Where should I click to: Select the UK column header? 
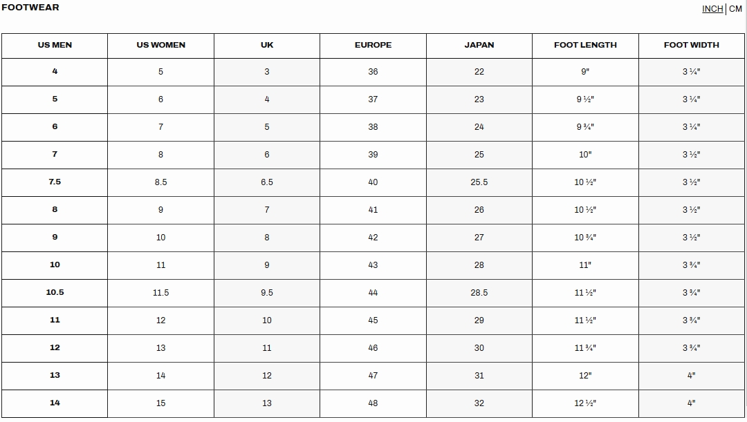[x=267, y=45]
